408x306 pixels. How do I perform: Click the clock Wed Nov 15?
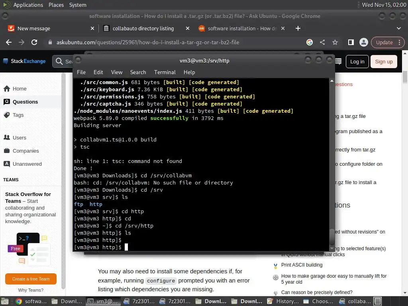(384, 5)
